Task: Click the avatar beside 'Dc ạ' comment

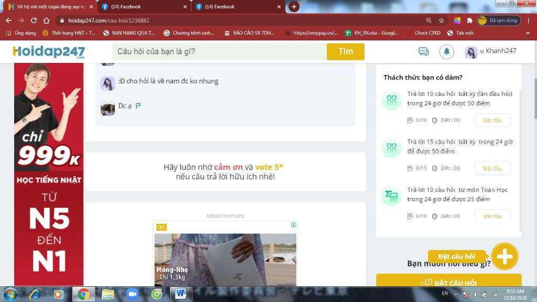Action: coord(108,109)
